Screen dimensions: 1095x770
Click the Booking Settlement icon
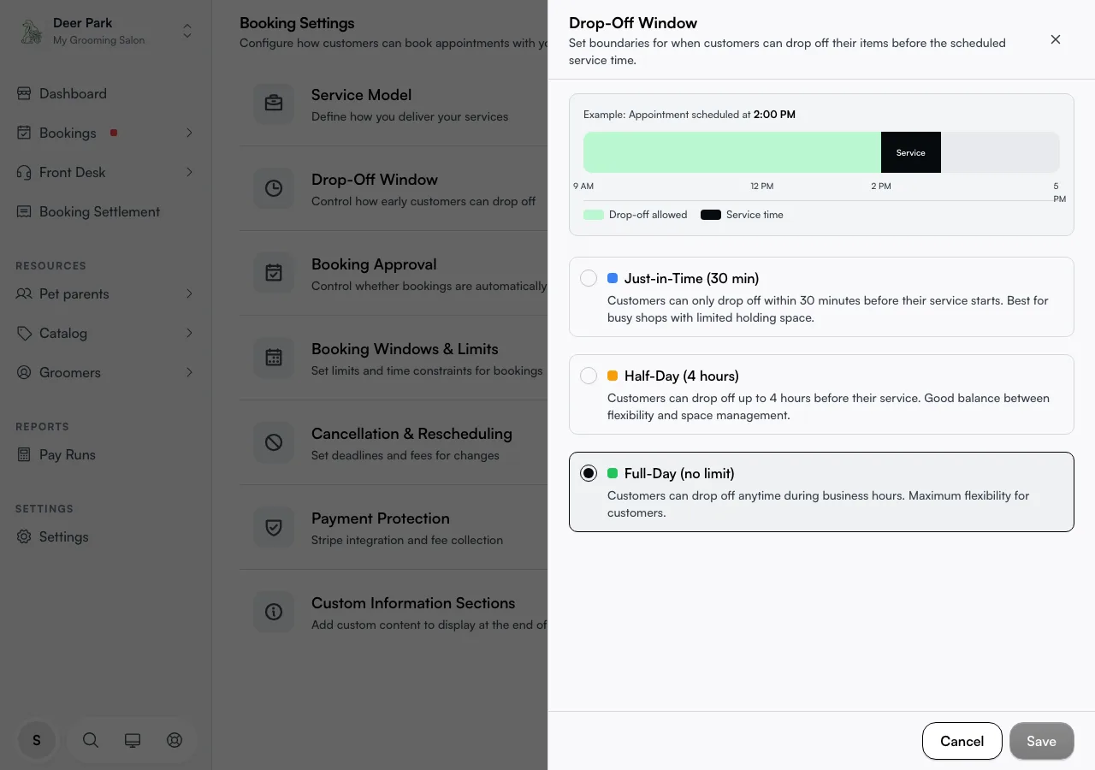(24, 212)
